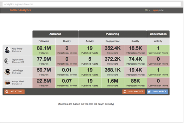Select the Publishing column group header
This screenshot has width=184, height=123.
113,34
